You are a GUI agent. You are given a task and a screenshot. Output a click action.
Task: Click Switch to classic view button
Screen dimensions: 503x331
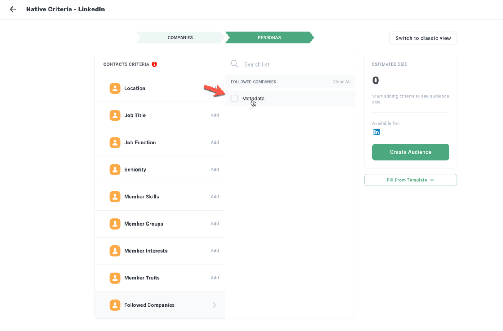(x=423, y=38)
